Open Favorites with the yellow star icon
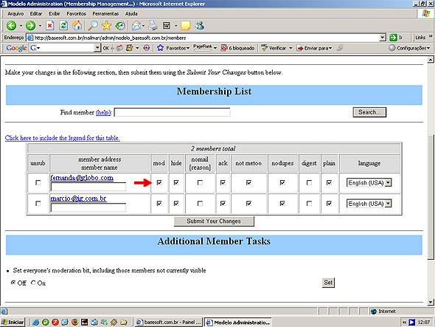The image size is (435, 327). click(x=106, y=26)
